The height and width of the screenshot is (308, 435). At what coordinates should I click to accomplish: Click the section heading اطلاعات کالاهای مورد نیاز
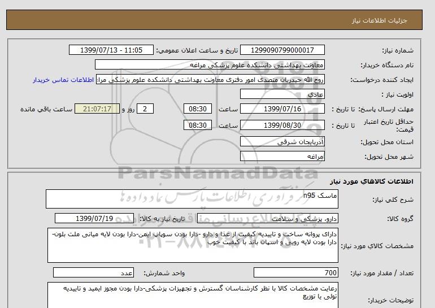372,181
